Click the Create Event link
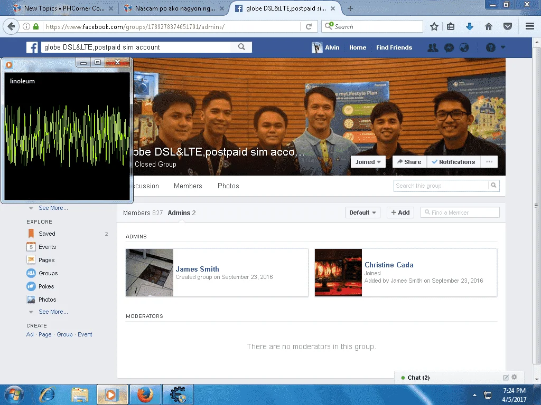This screenshot has width=541, height=405. pyautogui.click(x=85, y=334)
